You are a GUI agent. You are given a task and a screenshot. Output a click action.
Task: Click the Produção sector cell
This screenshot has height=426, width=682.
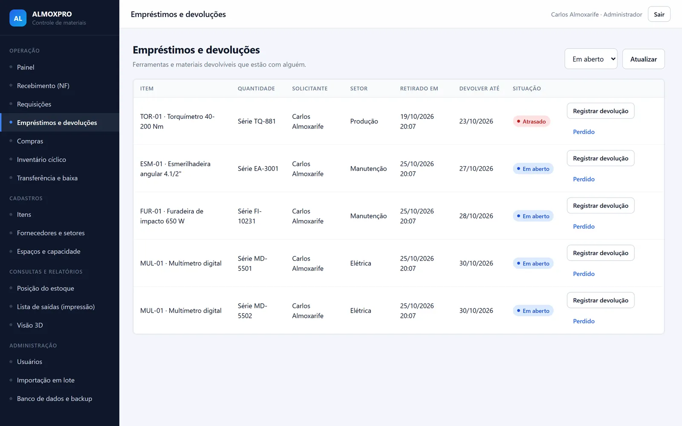point(364,121)
